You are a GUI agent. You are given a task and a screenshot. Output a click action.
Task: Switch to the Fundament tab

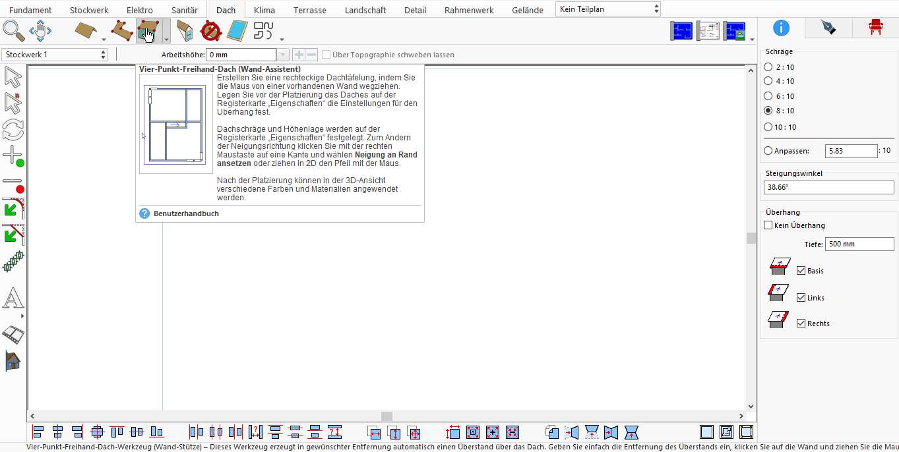(x=30, y=10)
